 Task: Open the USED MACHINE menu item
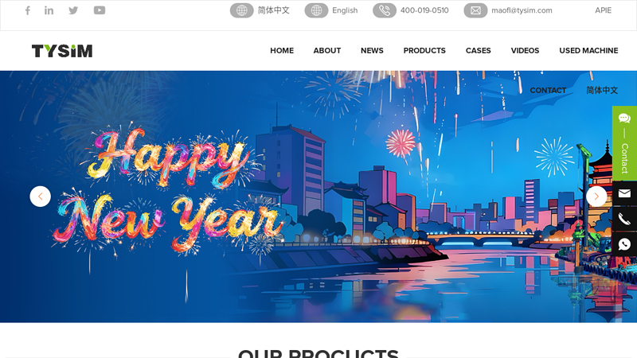588,50
